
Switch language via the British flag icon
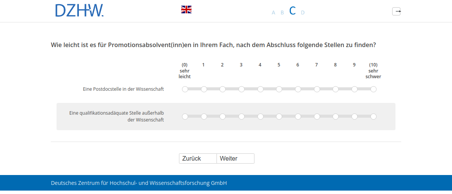186,10
